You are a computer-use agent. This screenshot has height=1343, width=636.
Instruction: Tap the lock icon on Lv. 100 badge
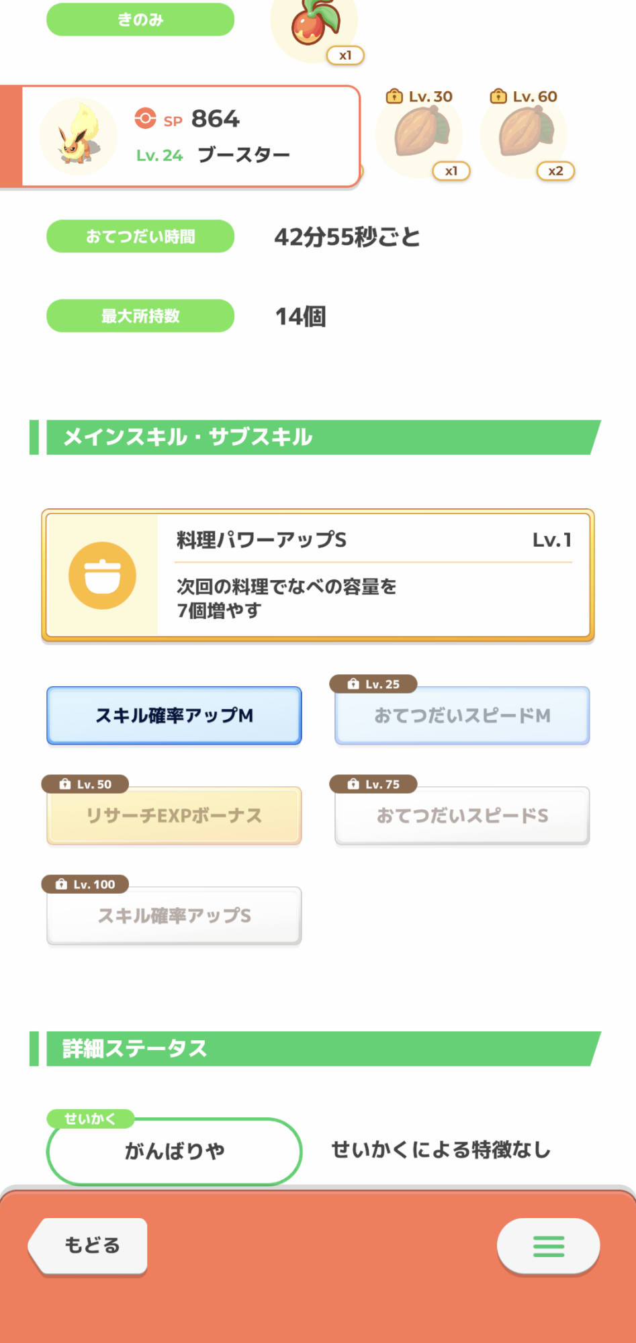click(62, 884)
